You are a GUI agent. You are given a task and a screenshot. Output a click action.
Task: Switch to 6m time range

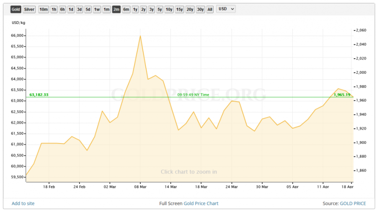point(126,9)
